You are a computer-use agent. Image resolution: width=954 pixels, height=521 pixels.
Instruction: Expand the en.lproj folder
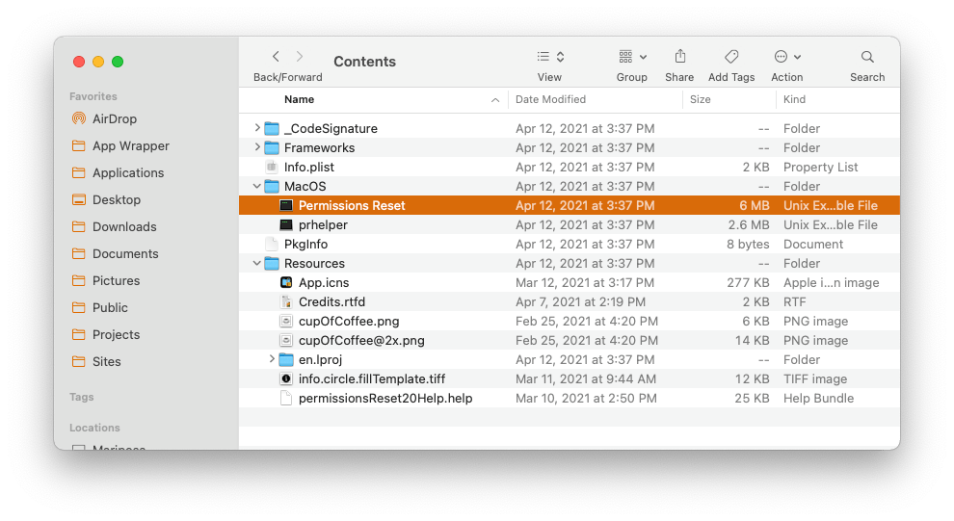pos(272,359)
